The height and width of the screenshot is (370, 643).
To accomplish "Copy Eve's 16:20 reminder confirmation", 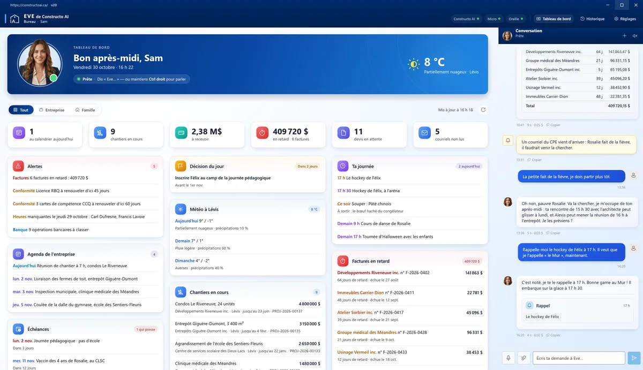I will pyautogui.click(x=553, y=335).
